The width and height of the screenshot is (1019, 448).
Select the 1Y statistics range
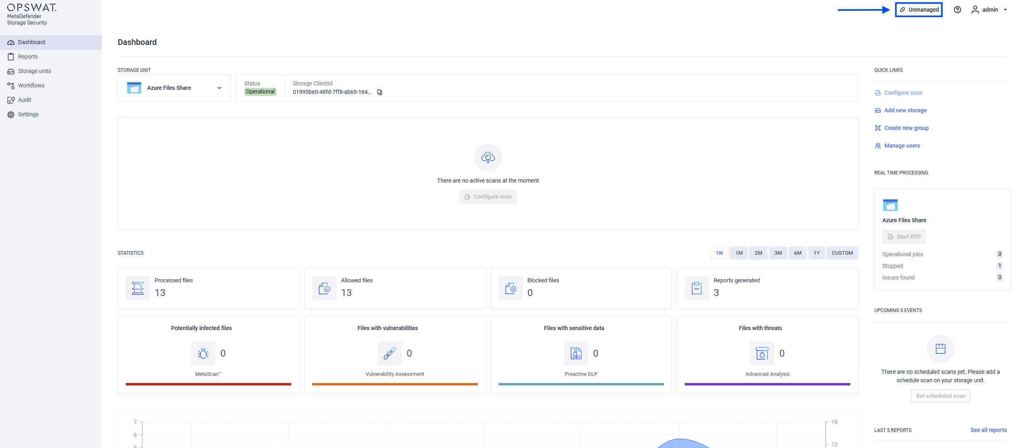coord(816,253)
